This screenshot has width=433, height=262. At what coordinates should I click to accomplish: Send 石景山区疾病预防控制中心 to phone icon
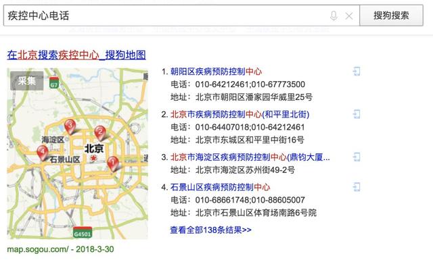[x=357, y=187]
